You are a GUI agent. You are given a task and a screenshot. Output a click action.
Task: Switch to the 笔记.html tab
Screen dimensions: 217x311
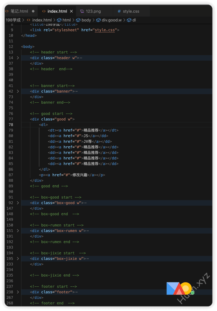tap(19, 11)
